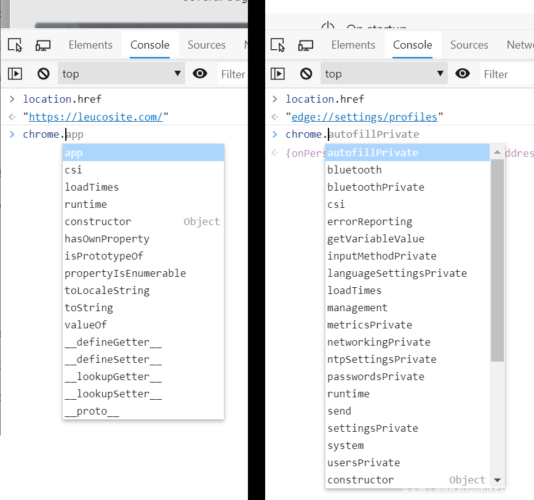Screen dimensions: 534x500
Task: Toggle live expression eye in right console
Action: click(x=463, y=74)
